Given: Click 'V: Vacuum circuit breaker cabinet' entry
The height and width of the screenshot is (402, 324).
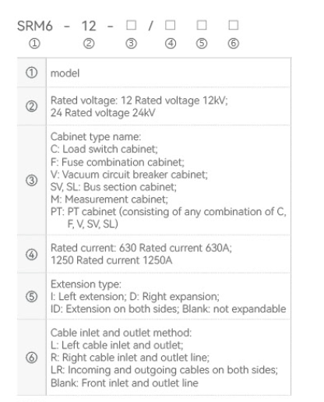Looking at the screenshot, I should [x=129, y=175].
